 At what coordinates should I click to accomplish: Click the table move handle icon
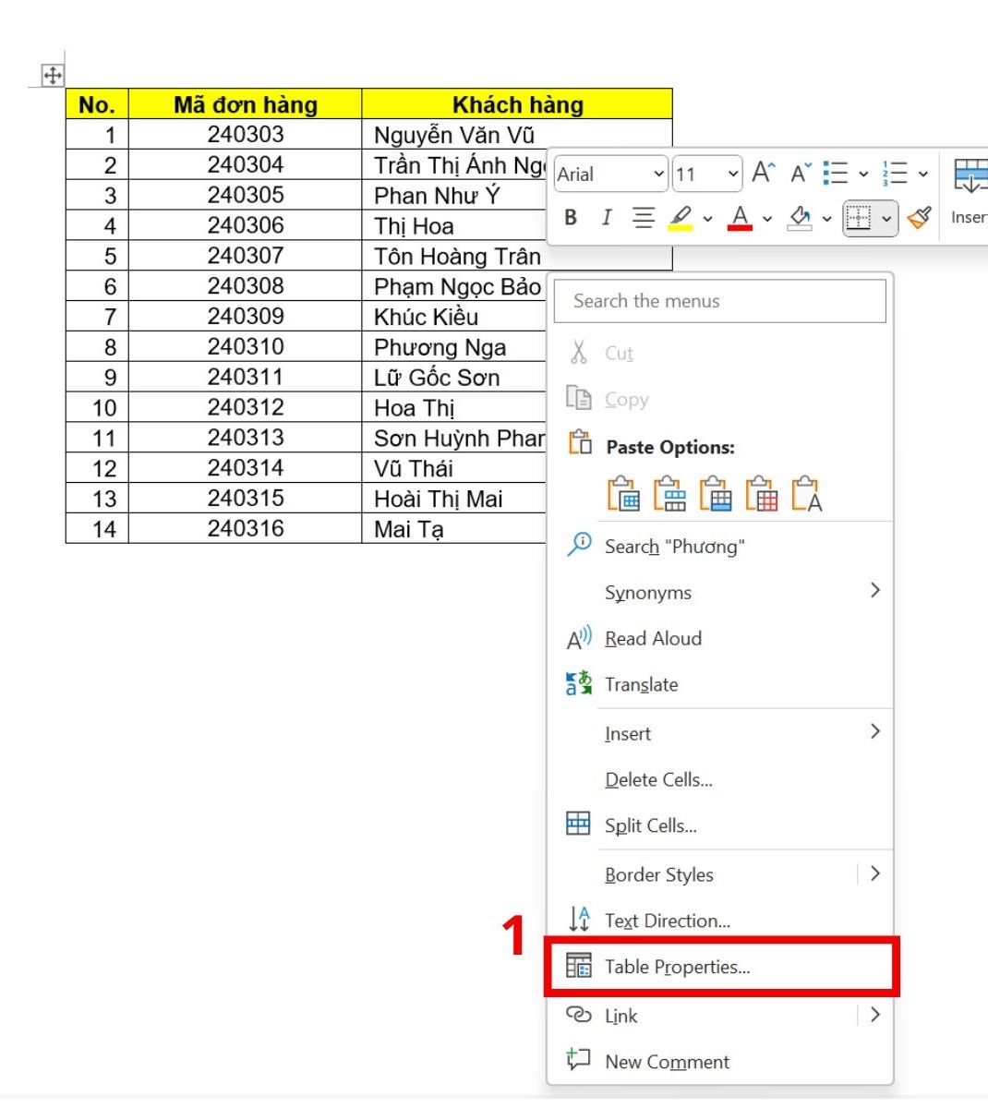[53, 76]
